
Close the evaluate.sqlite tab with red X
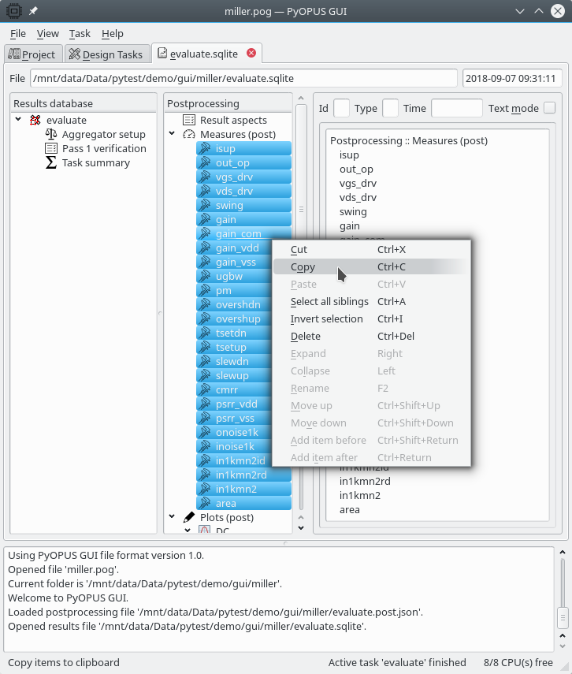pyautogui.click(x=251, y=54)
